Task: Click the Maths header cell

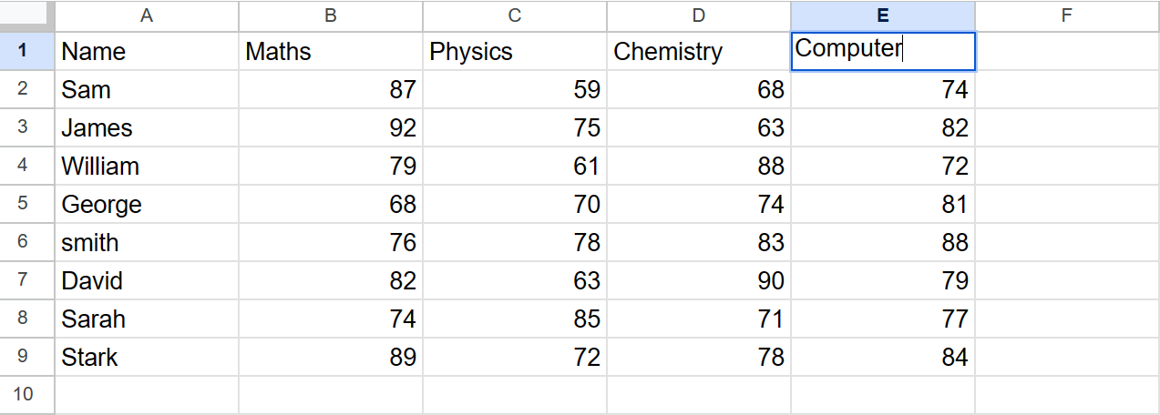Action: click(x=331, y=51)
